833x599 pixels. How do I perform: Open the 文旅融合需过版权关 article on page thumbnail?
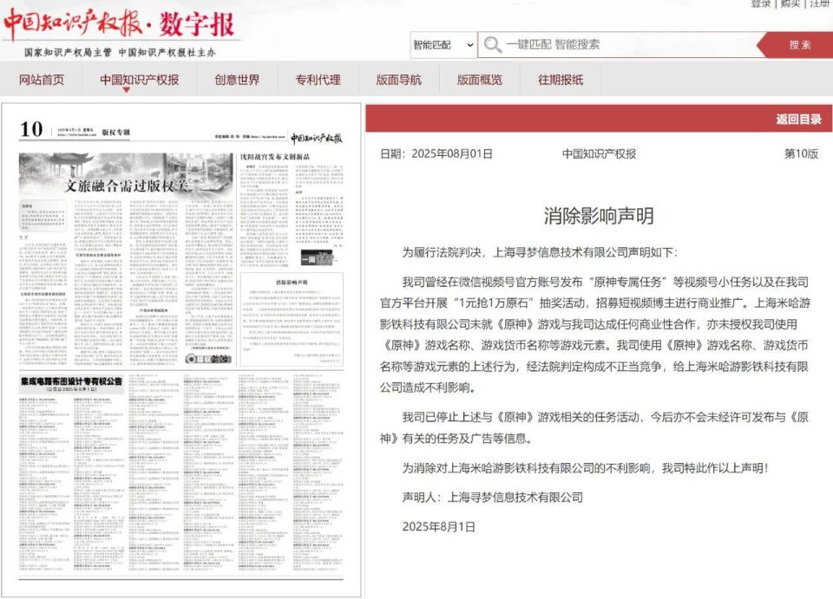[126, 186]
